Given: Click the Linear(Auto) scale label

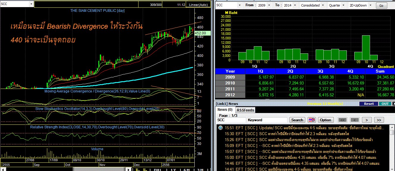Looking at the screenshot, I should pos(199,5).
